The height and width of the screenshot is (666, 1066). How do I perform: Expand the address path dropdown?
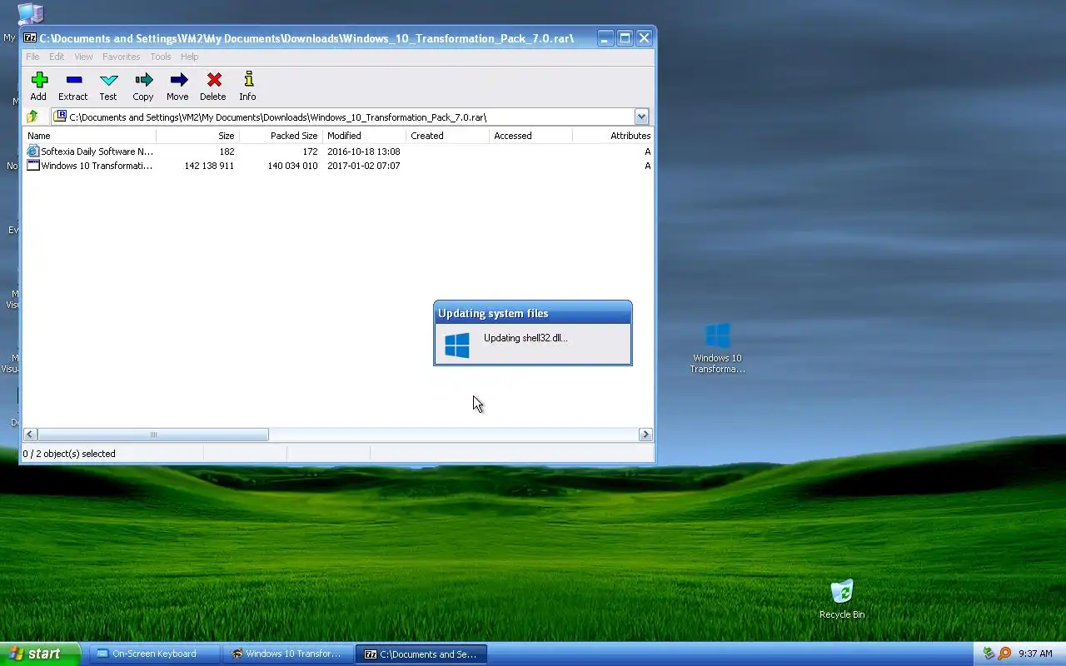(641, 117)
